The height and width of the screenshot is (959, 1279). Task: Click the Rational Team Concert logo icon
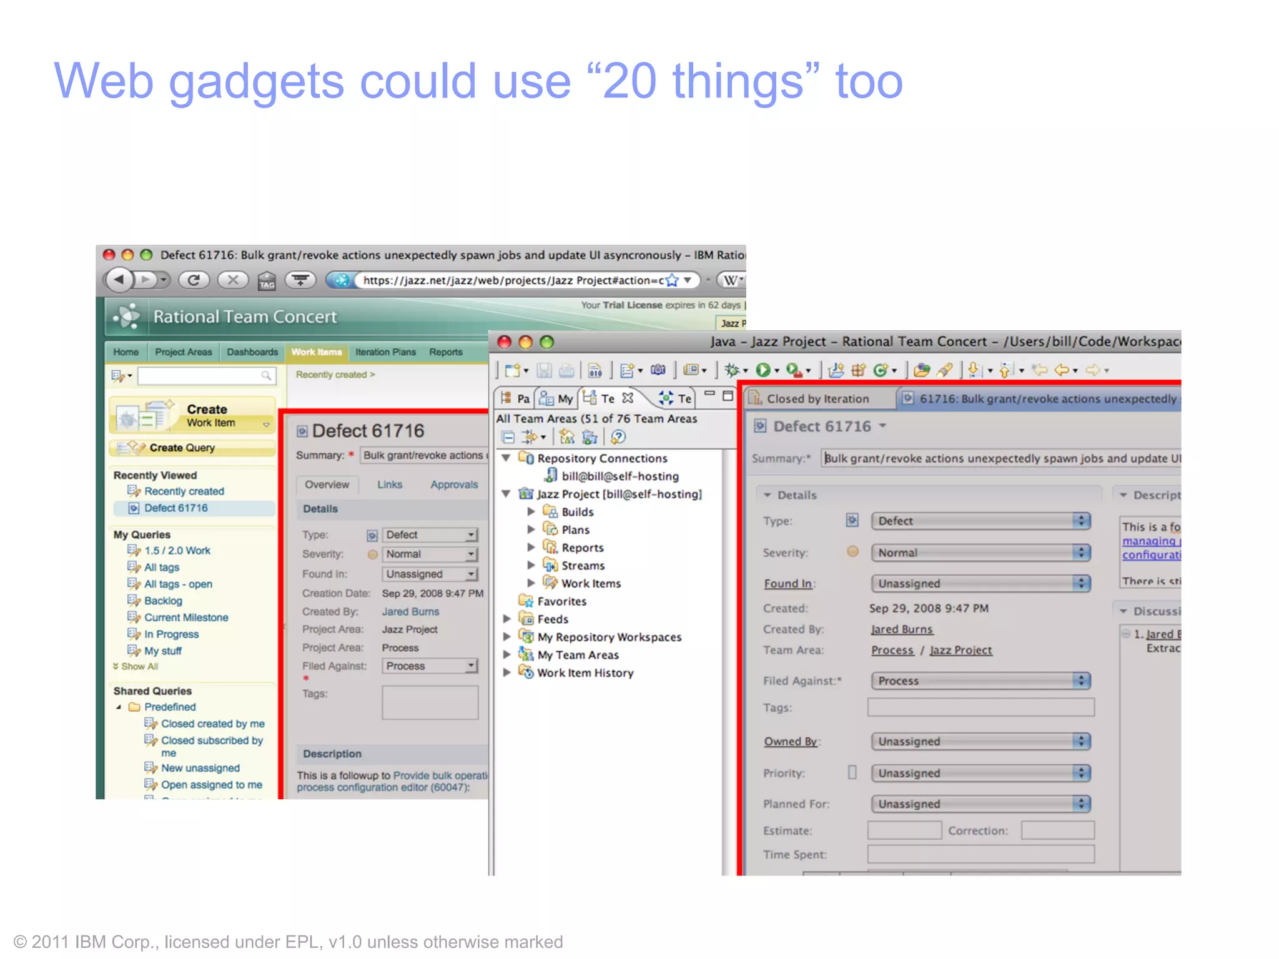[x=127, y=317]
